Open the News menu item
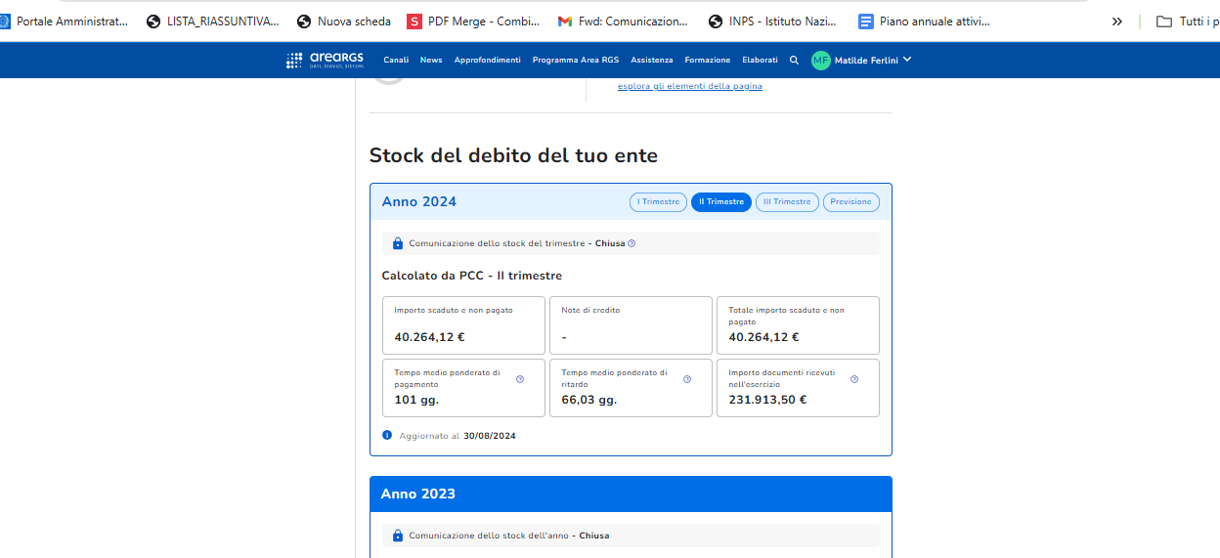The image size is (1220, 558). tap(431, 61)
